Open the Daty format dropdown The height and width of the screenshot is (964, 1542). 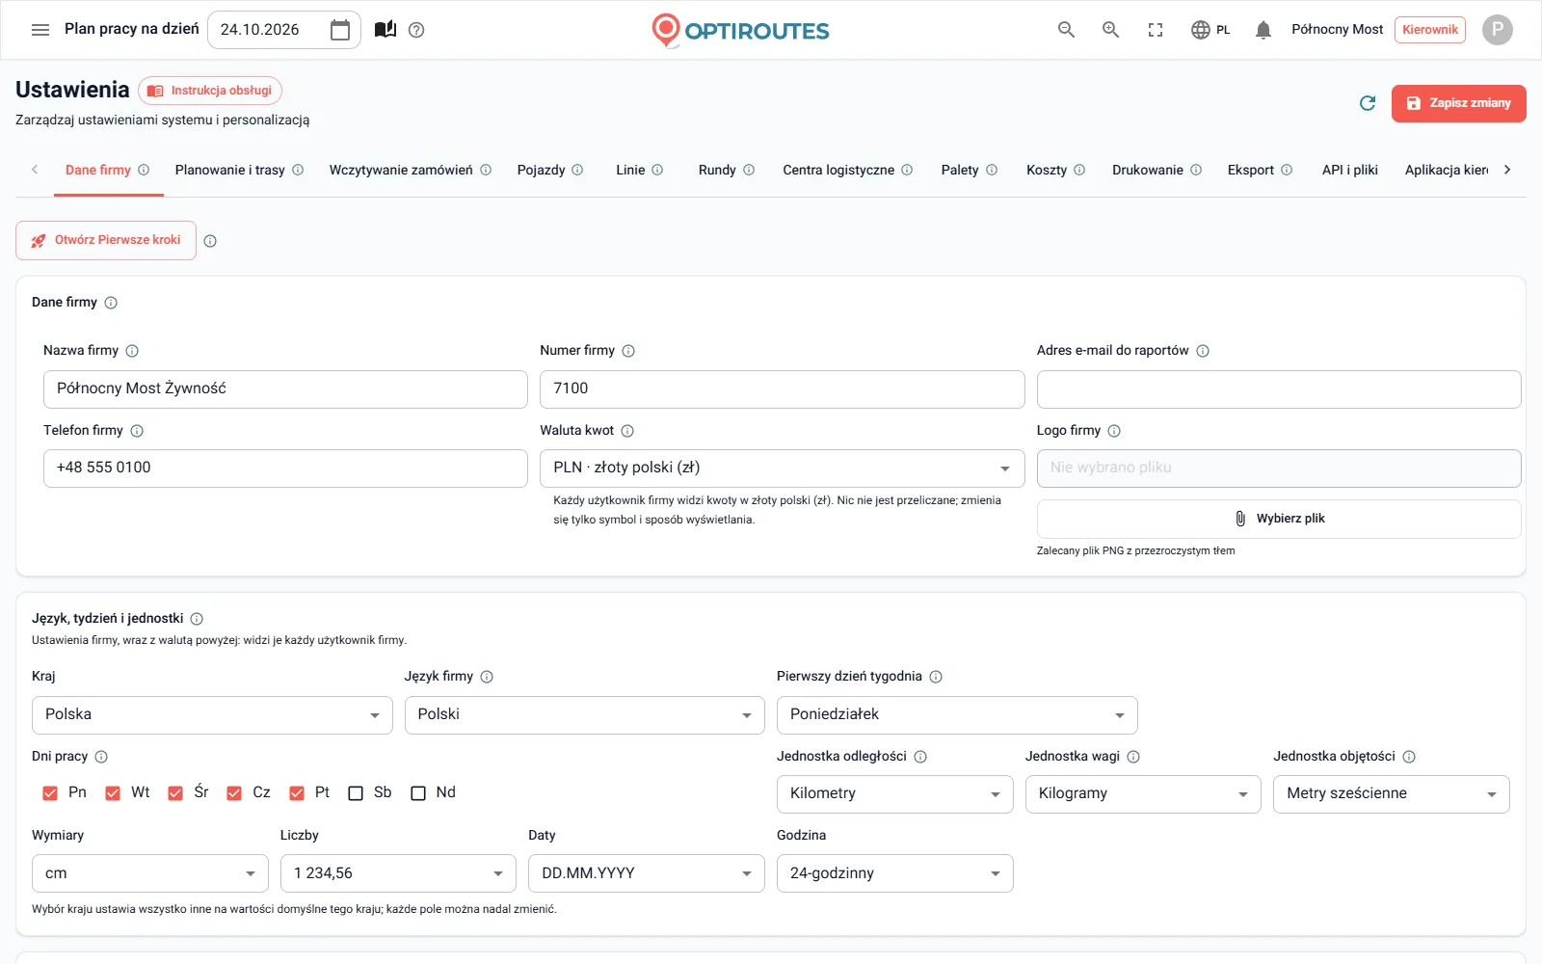point(647,873)
